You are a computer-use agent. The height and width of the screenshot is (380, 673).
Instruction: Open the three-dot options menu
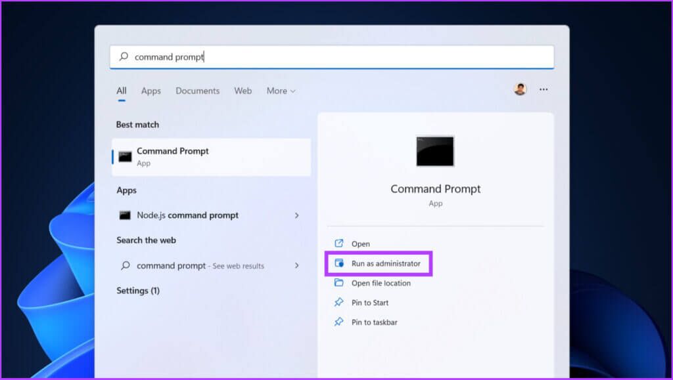[x=544, y=89]
